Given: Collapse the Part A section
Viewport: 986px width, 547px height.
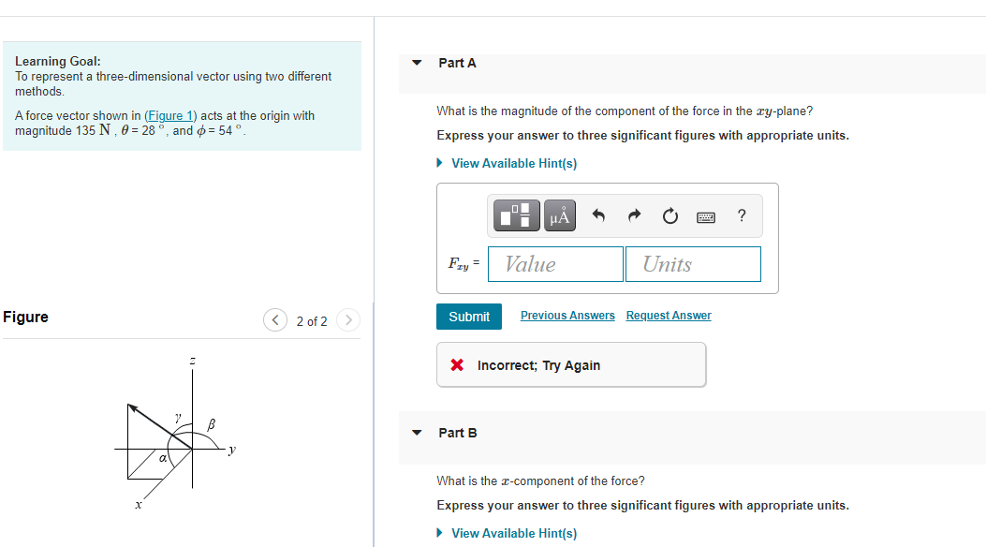Looking at the screenshot, I should tap(416, 62).
